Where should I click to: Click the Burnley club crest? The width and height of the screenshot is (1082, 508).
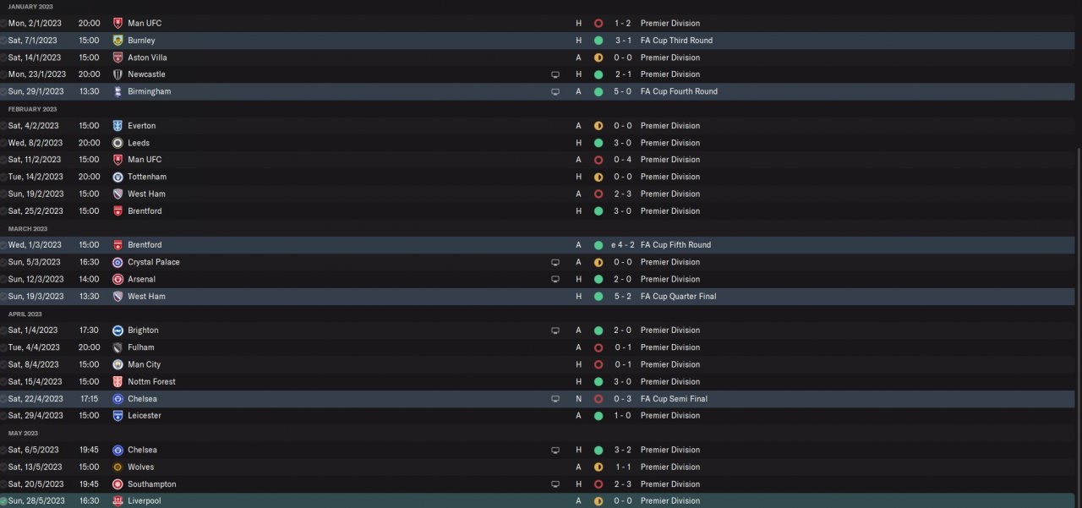pos(117,41)
